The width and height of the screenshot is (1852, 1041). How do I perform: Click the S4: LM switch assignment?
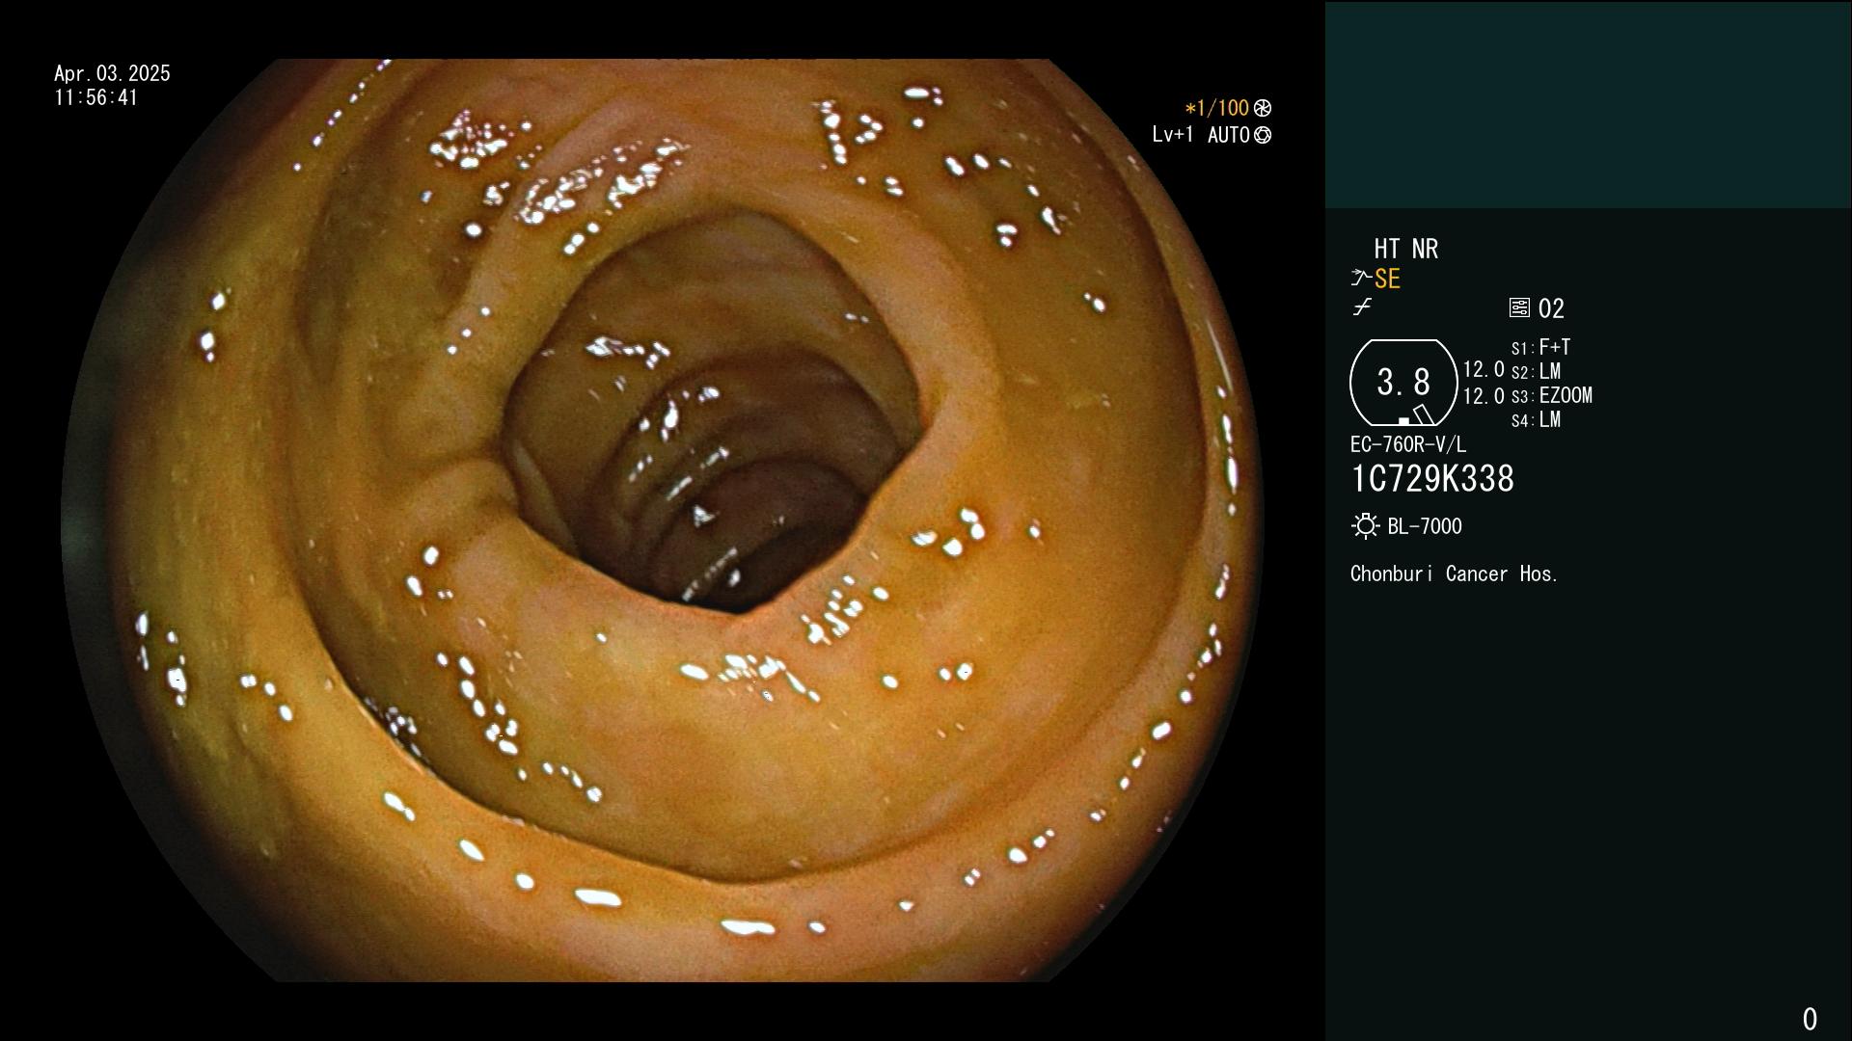1536,419
